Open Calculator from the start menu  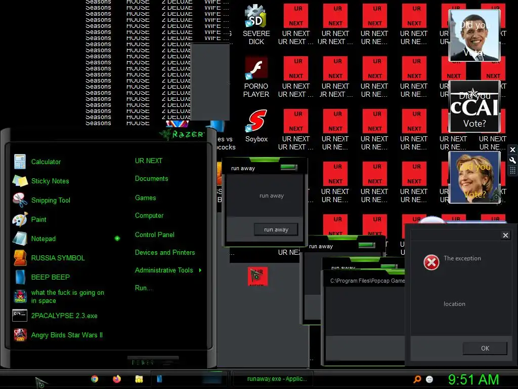46,162
